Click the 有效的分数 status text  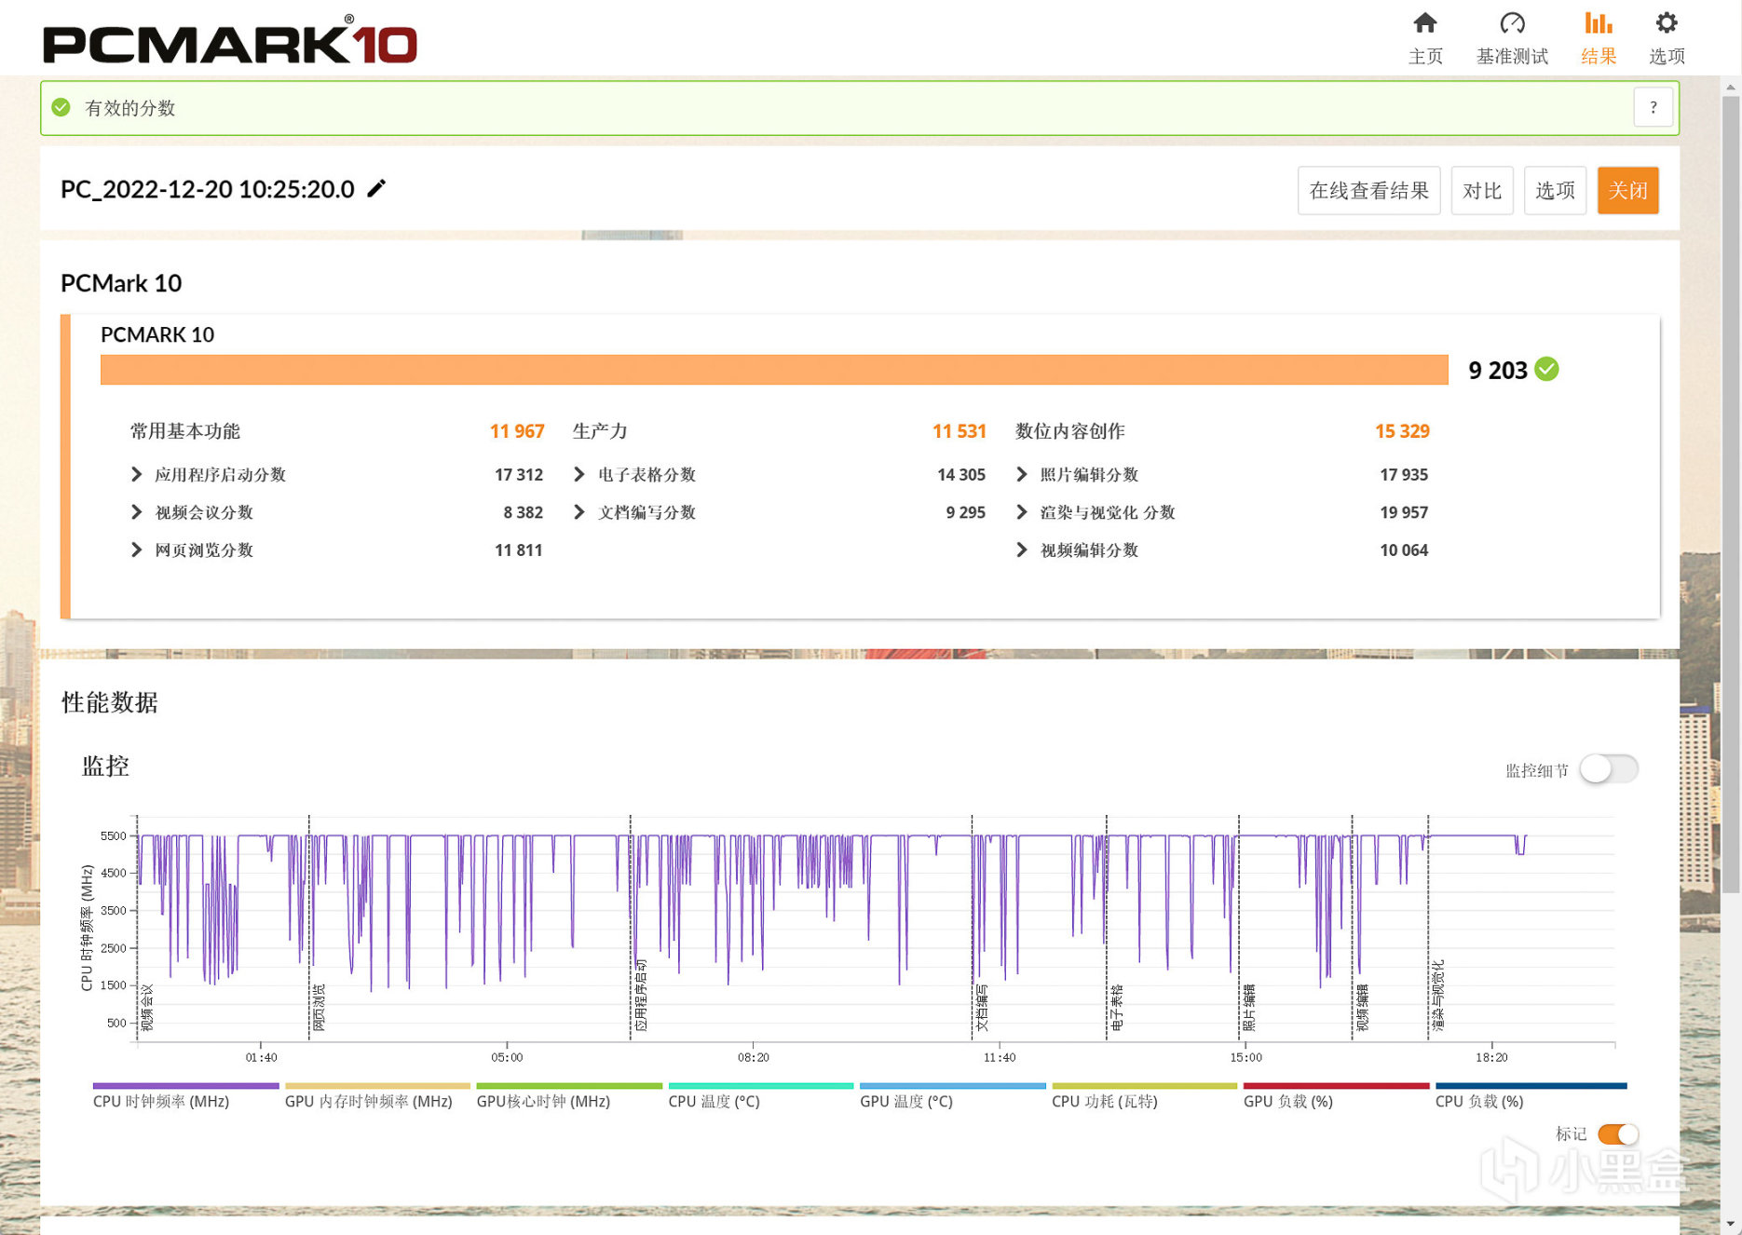pyautogui.click(x=130, y=108)
